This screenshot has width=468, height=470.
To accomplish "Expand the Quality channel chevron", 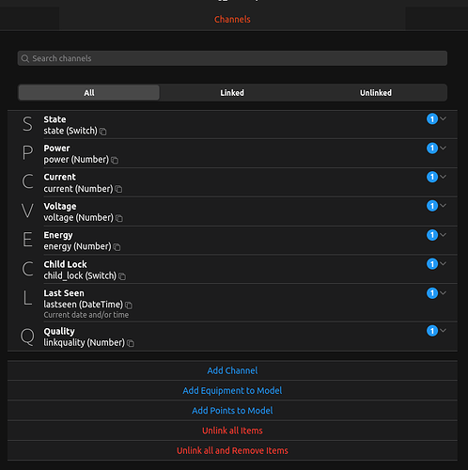I will pyautogui.click(x=443, y=330).
